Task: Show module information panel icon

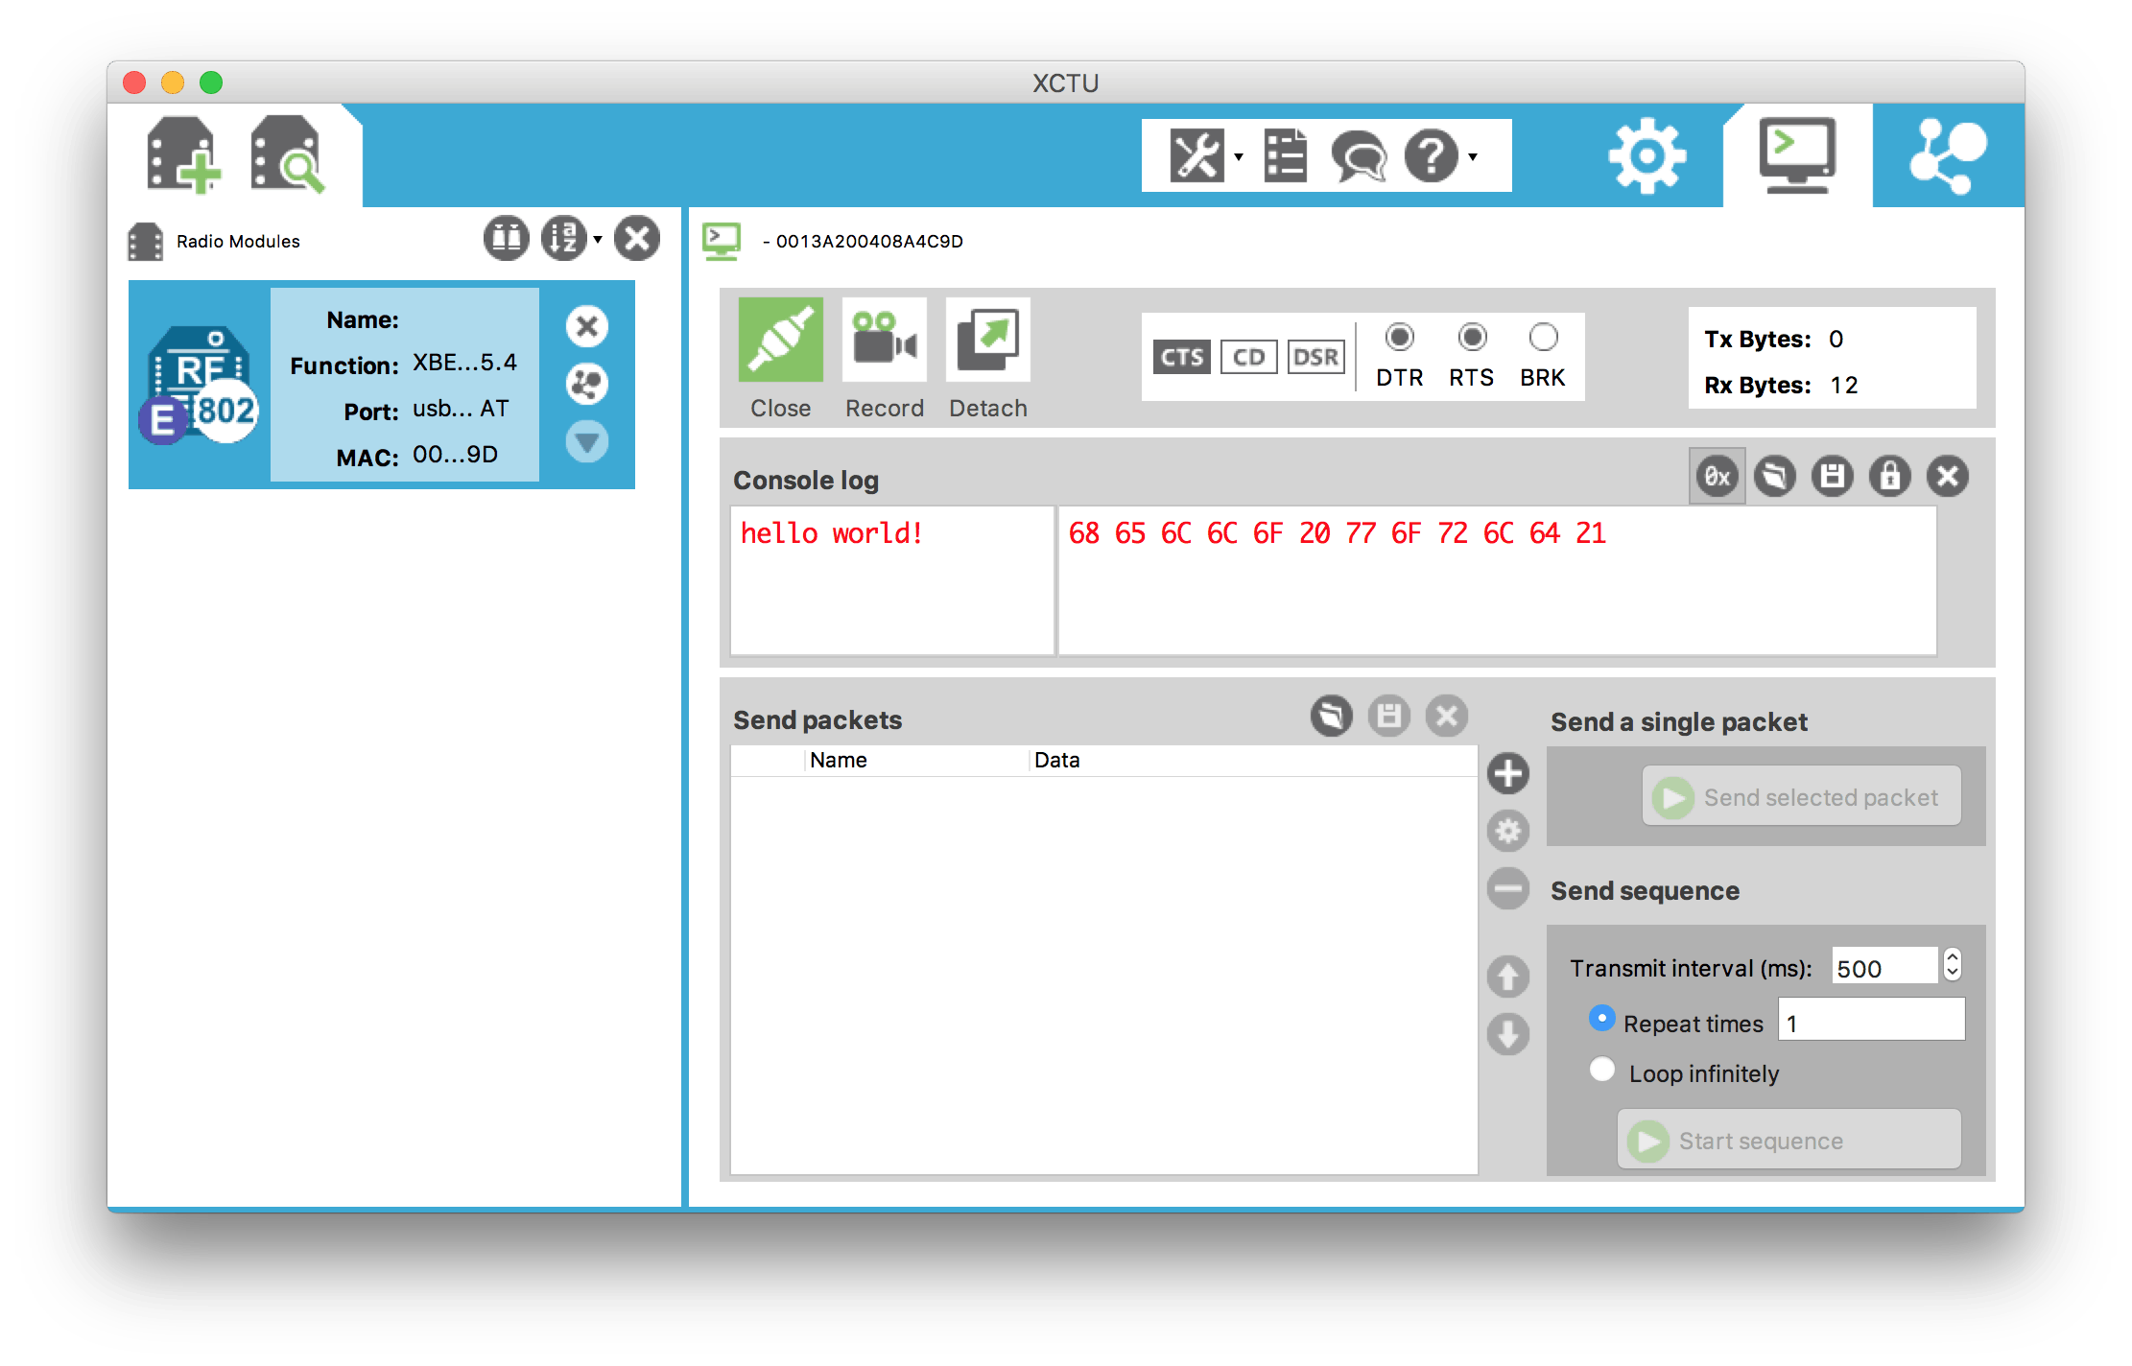Action: tap(506, 239)
